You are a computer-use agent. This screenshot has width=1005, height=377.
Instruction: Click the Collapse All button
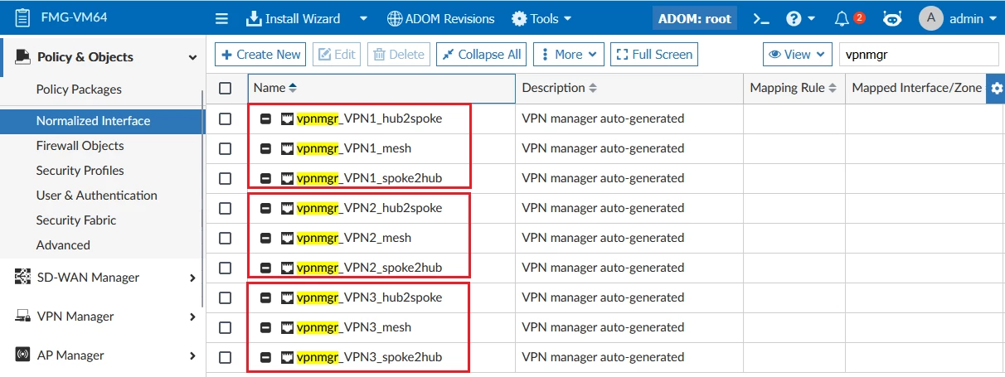[x=482, y=55]
